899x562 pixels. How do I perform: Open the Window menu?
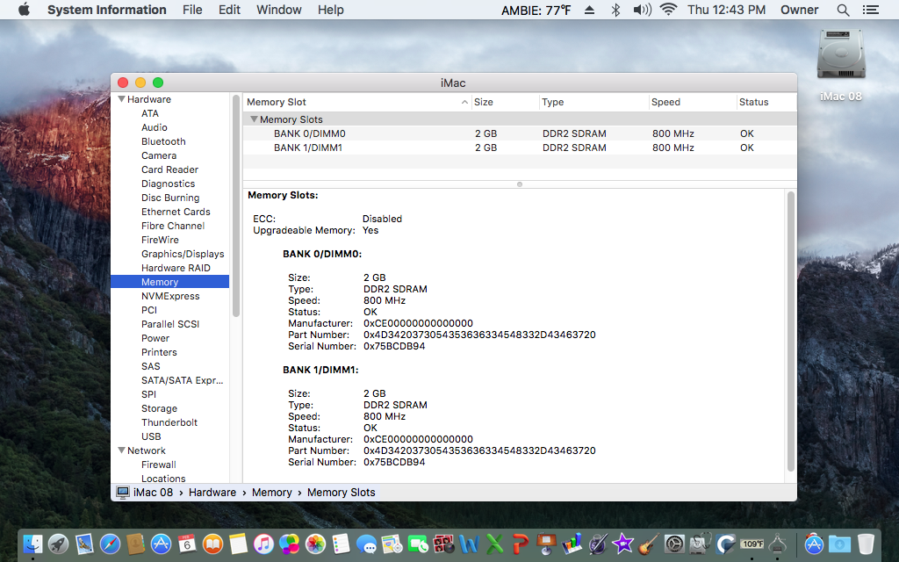pyautogui.click(x=278, y=10)
